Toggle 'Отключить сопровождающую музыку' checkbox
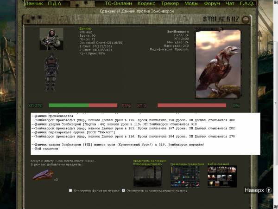This screenshot has width=278, height=209. 123,190
